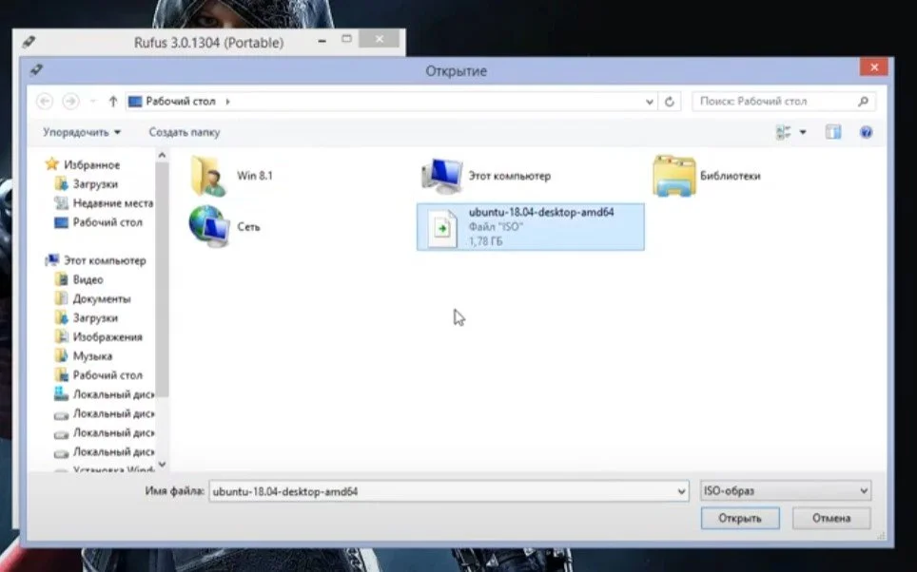917x572 pixels.
Task: Select the Win 8.1 user folder icon
Action: tap(207, 175)
